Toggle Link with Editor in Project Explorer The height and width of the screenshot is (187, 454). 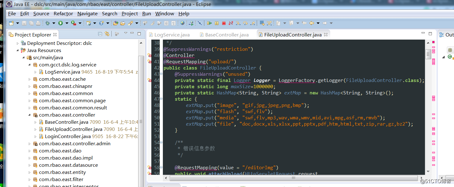(107, 34)
